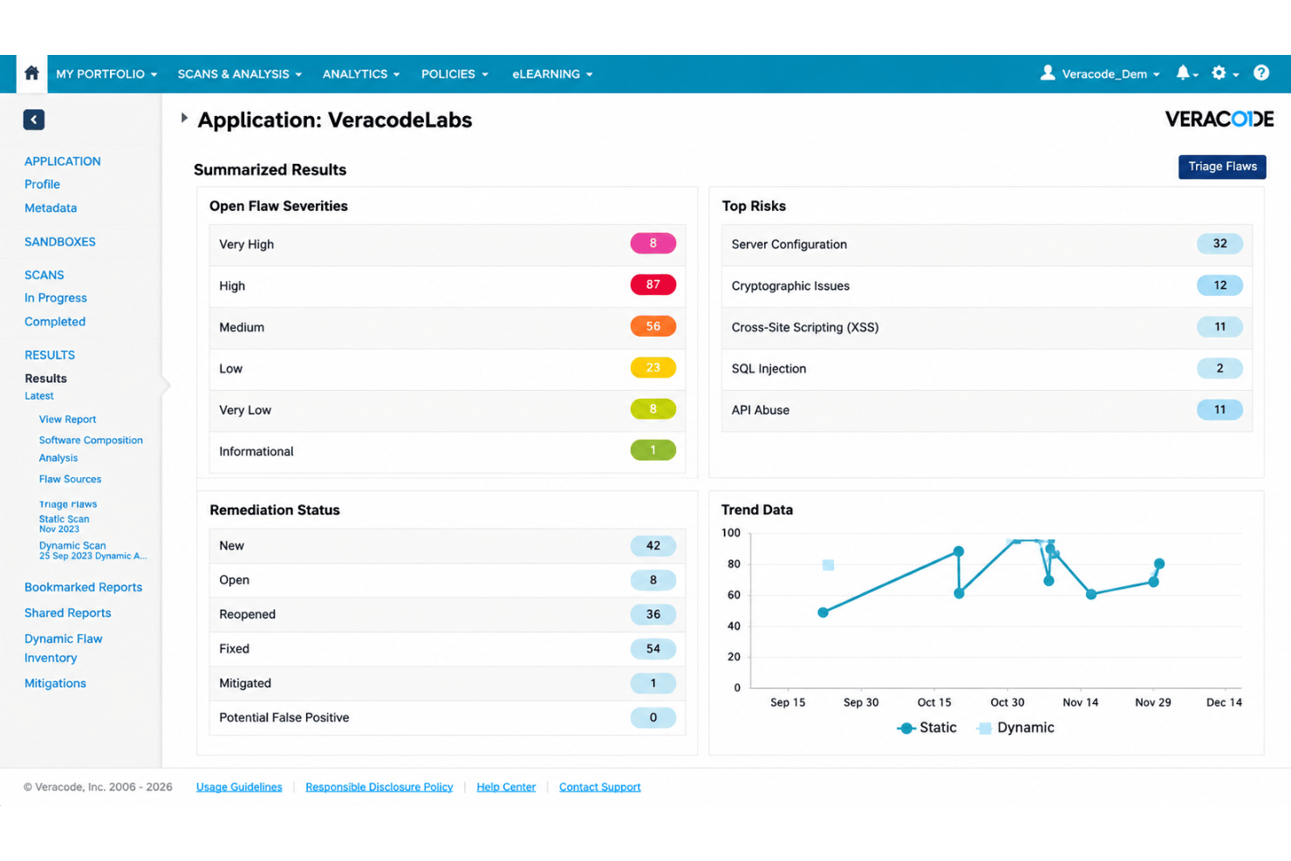Select Profile in the sidebar

tap(42, 184)
